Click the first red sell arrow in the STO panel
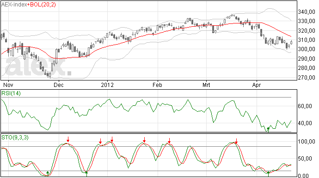The image size is (319, 178). [68, 139]
